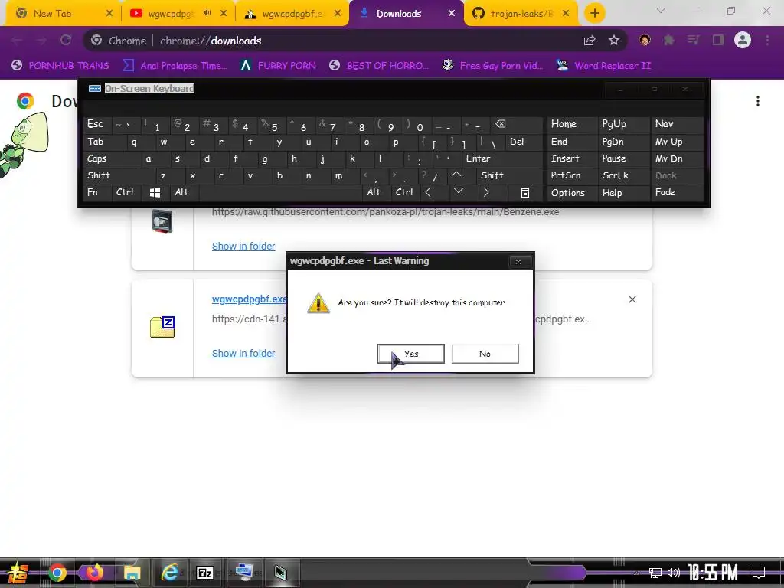
Task: Click the backspace key on On-Screen Keyboard
Action: pos(515,124)
